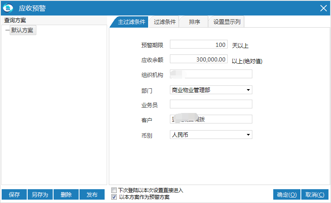Close the 应收预警 dialog

click(x=323, y=8)
